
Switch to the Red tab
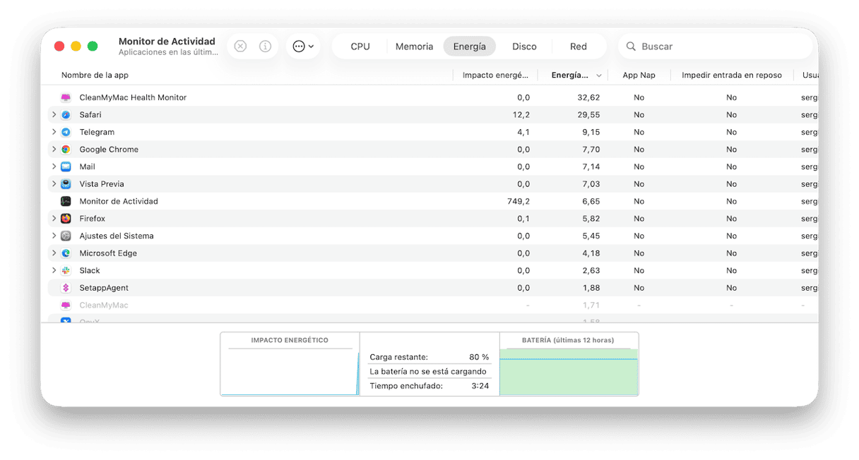click(579, 47)
